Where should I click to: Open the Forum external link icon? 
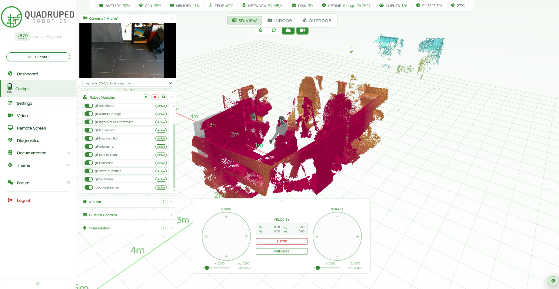[x=68, y=182]
